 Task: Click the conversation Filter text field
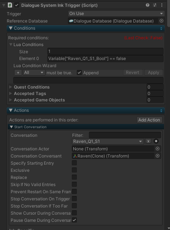coord(125,135)
